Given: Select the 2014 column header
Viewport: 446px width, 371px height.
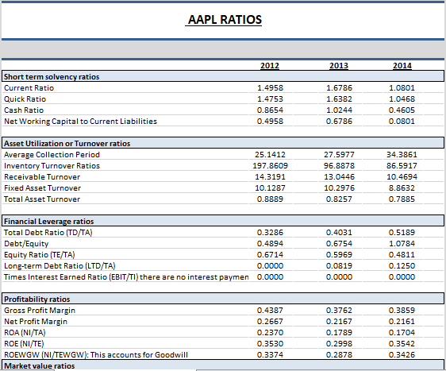Looking at the screenshot, I should [402, 65].
